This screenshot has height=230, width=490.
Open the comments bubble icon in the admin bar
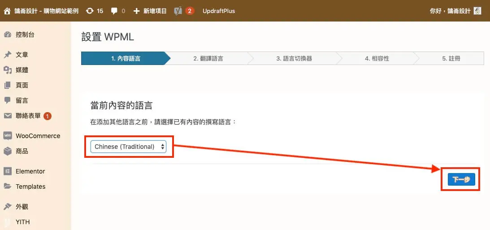[x=114, y=11]
